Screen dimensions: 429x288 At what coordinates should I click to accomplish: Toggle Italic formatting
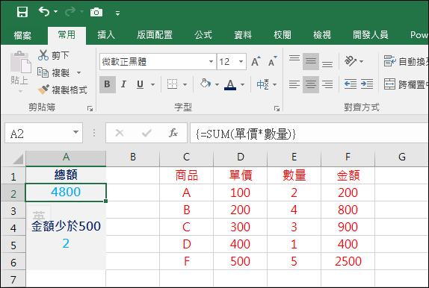(x=123, y=84)
